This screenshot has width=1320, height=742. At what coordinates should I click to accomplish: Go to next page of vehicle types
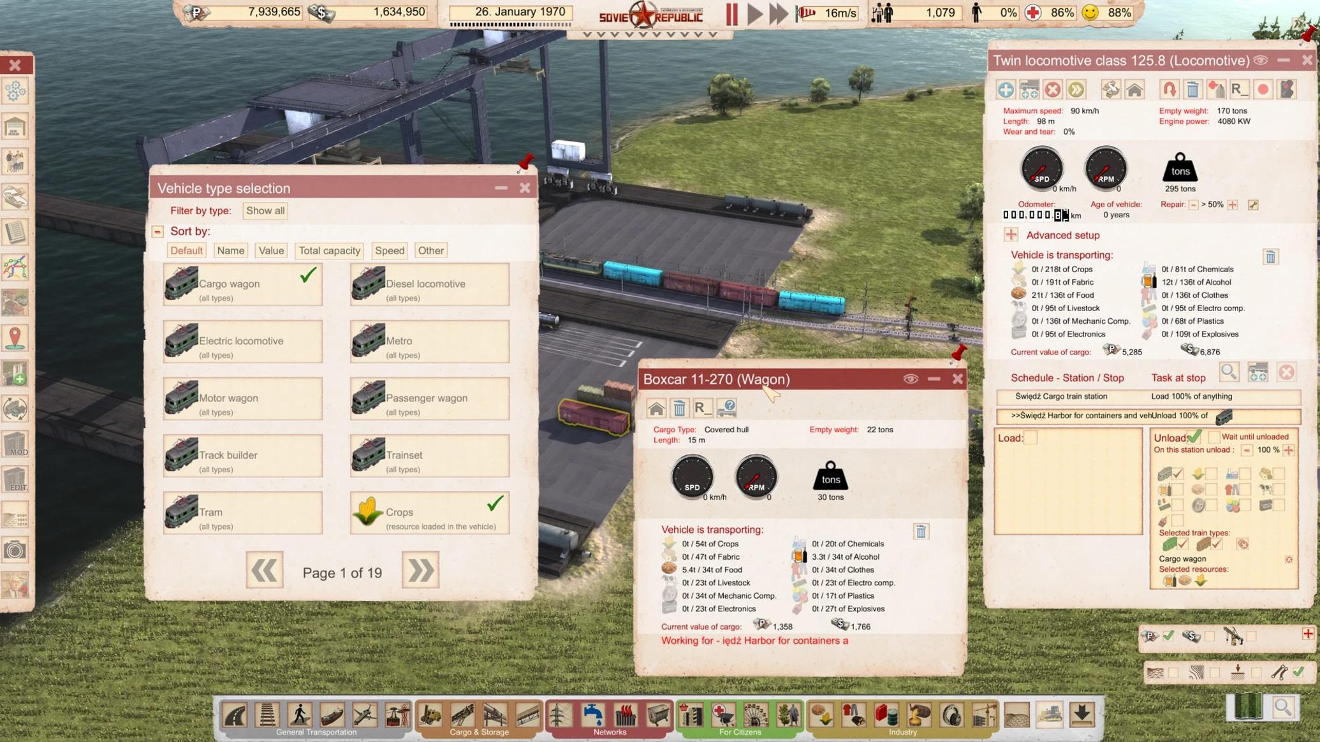tap(420, 571)
